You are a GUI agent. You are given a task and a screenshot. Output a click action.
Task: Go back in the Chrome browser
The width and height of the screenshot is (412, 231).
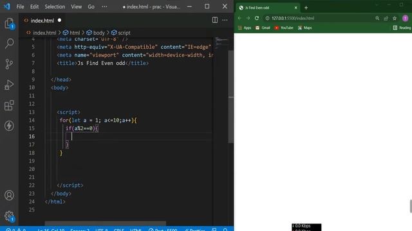tap(239, 18)
